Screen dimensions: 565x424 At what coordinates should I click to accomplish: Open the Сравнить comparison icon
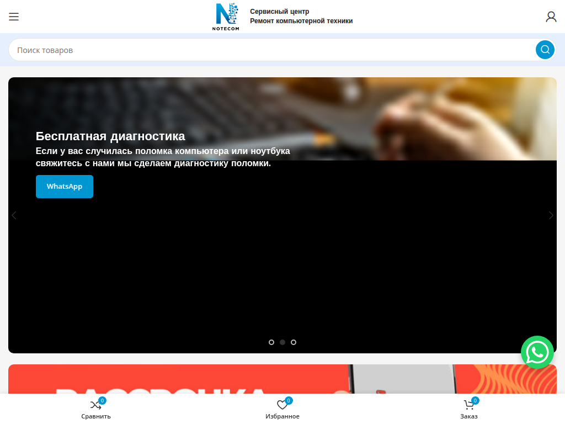(x=95, y=404)
